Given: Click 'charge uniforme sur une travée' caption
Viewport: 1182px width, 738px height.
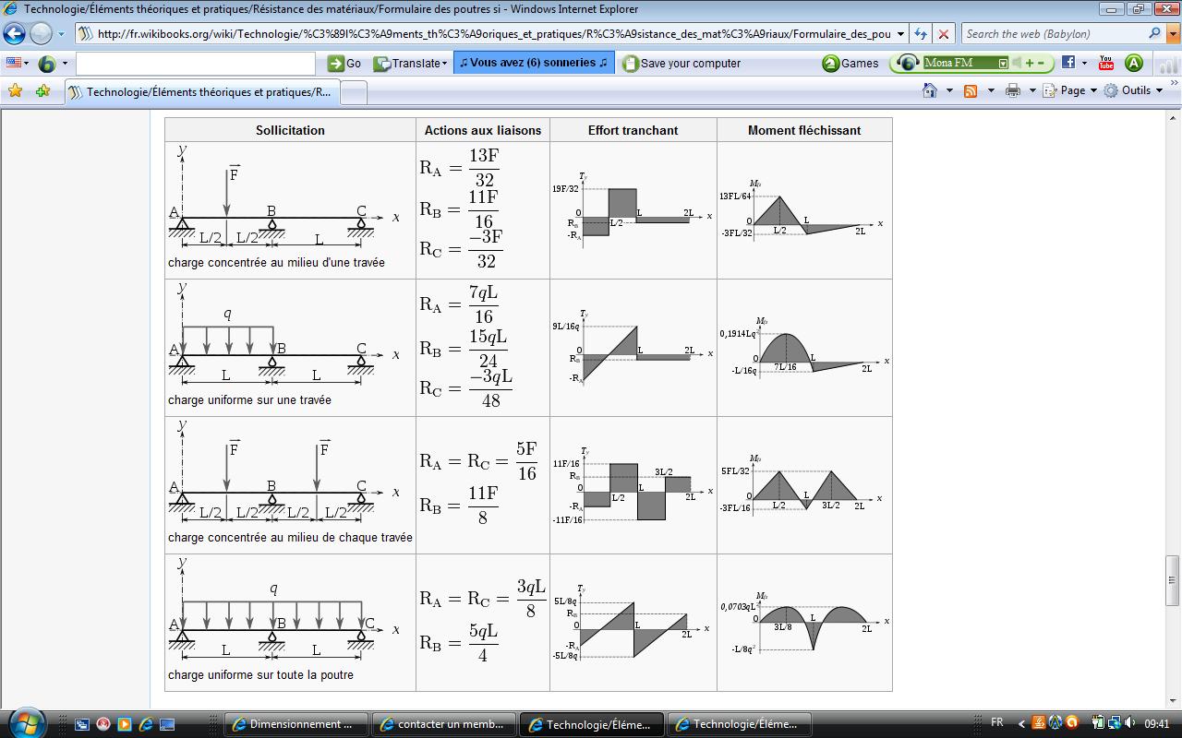Looking at the screenshot, I should point(249,400).
